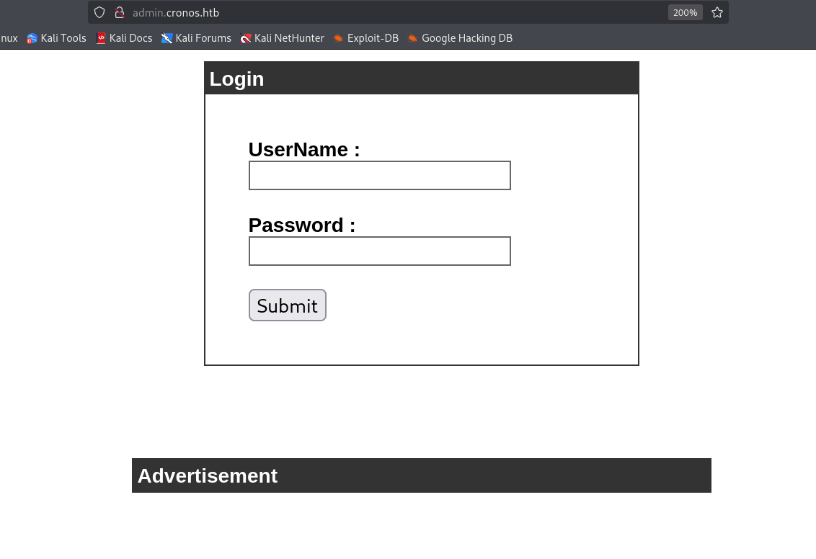
Task: Click the Kali Tools bookmark favicon
Action: [32, 38]
